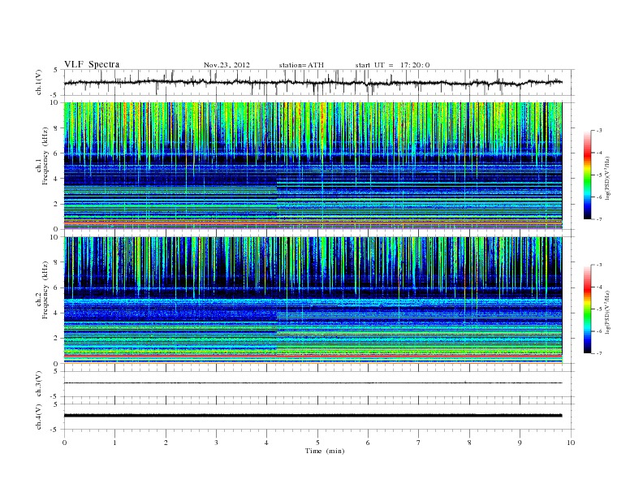Click the time axis tick label "0"
This screenshot has height=497, width=643.
tap(64, 443)
